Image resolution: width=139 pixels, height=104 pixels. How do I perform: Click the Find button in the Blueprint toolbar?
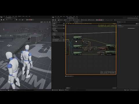point(71,20)
